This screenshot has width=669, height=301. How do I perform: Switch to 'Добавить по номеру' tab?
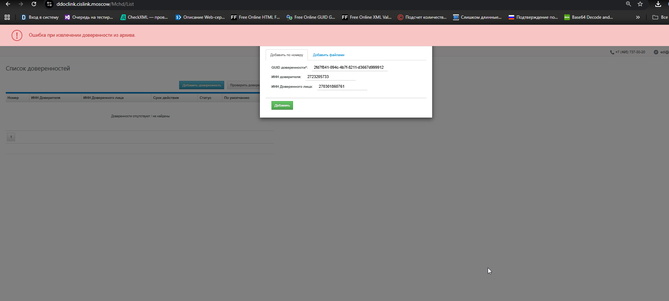[287, 55]
